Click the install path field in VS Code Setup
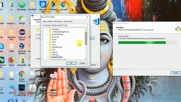Viewport: 181px width, 102px height. (38, 39)
